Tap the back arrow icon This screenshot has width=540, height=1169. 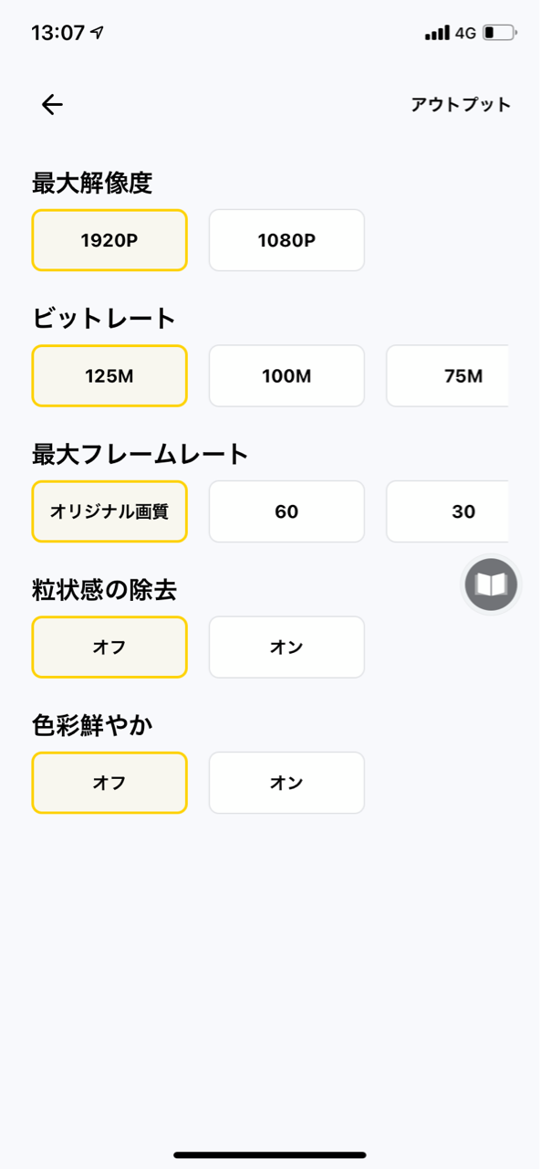[x=52, y=105]
